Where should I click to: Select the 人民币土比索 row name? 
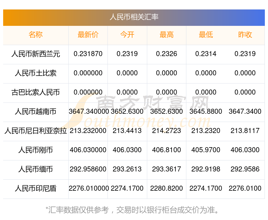click(36, 73)
